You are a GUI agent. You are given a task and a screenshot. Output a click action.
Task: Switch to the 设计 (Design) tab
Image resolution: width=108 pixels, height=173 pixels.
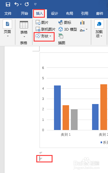click(54, 14)
